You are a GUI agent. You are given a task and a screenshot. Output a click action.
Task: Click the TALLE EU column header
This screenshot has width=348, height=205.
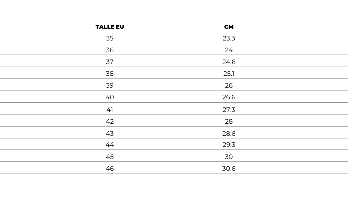tap(110, 27)
